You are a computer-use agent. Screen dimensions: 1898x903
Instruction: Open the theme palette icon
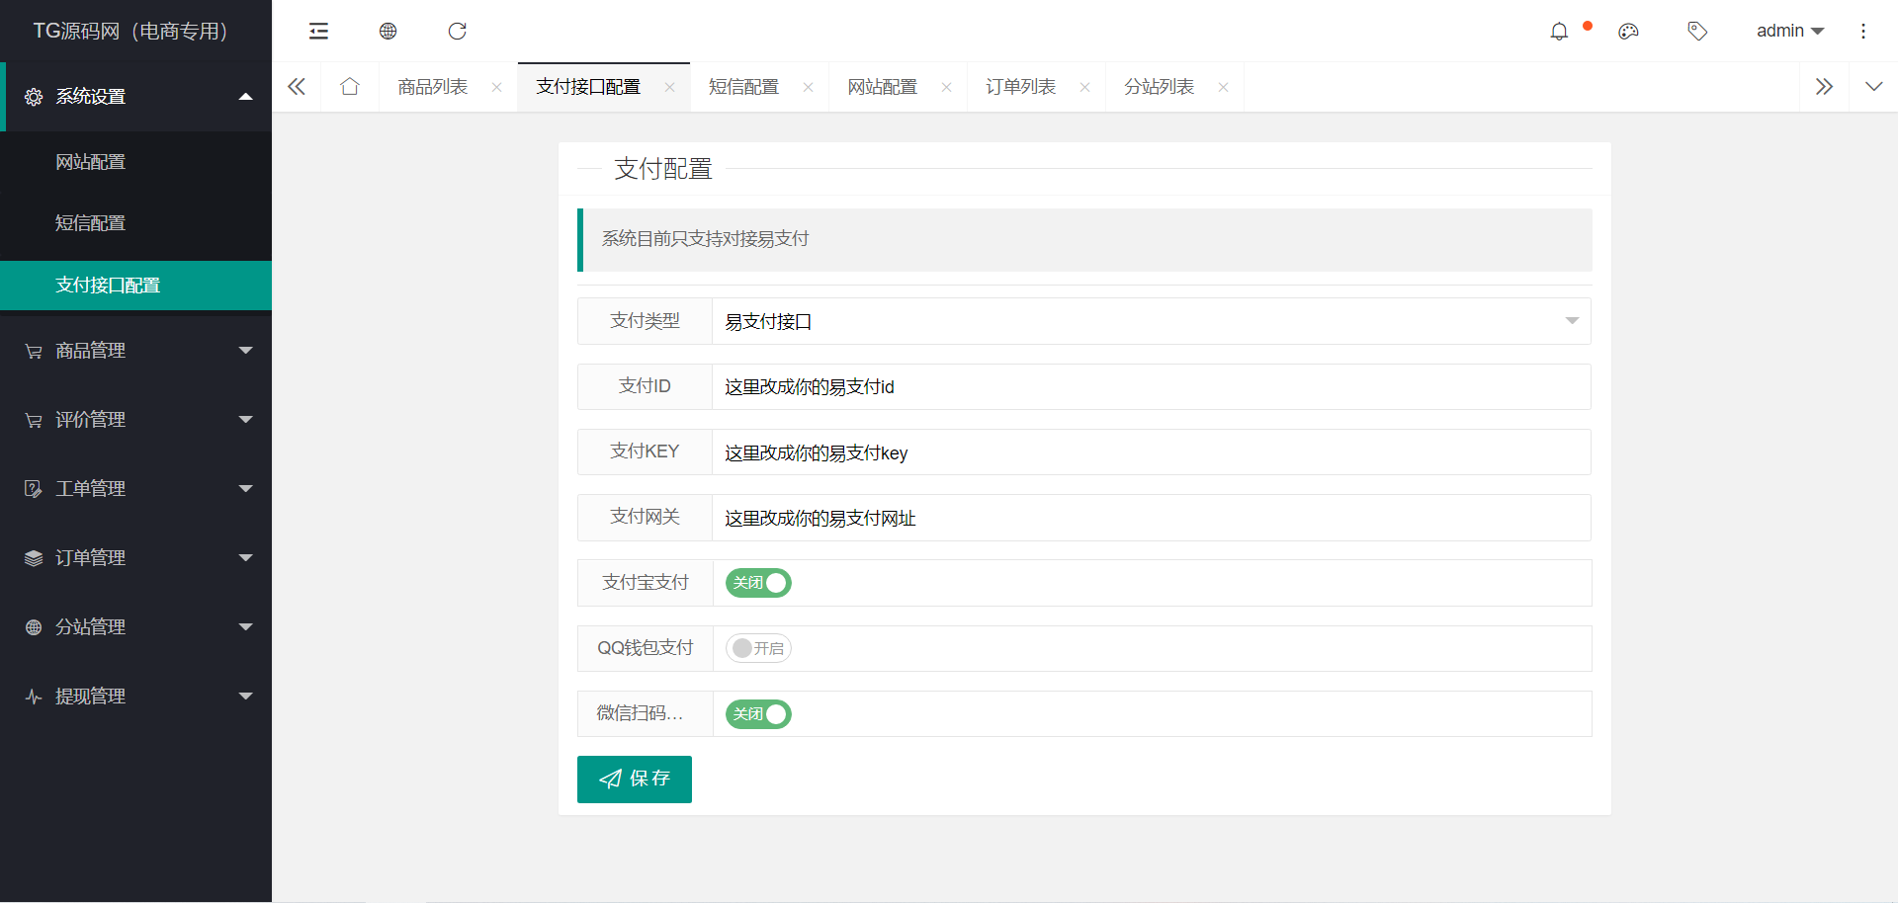[x=1628, y=32]
